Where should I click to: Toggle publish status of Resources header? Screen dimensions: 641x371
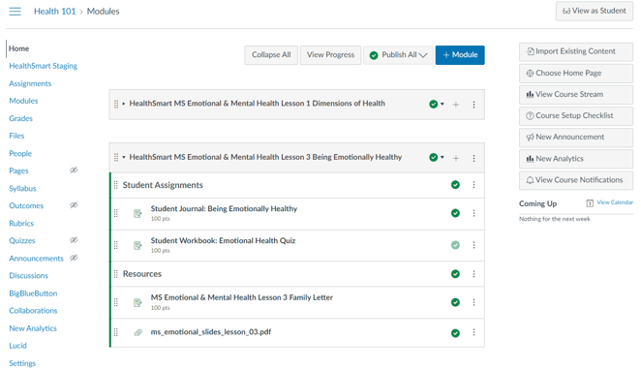click(x=455, y=273)
